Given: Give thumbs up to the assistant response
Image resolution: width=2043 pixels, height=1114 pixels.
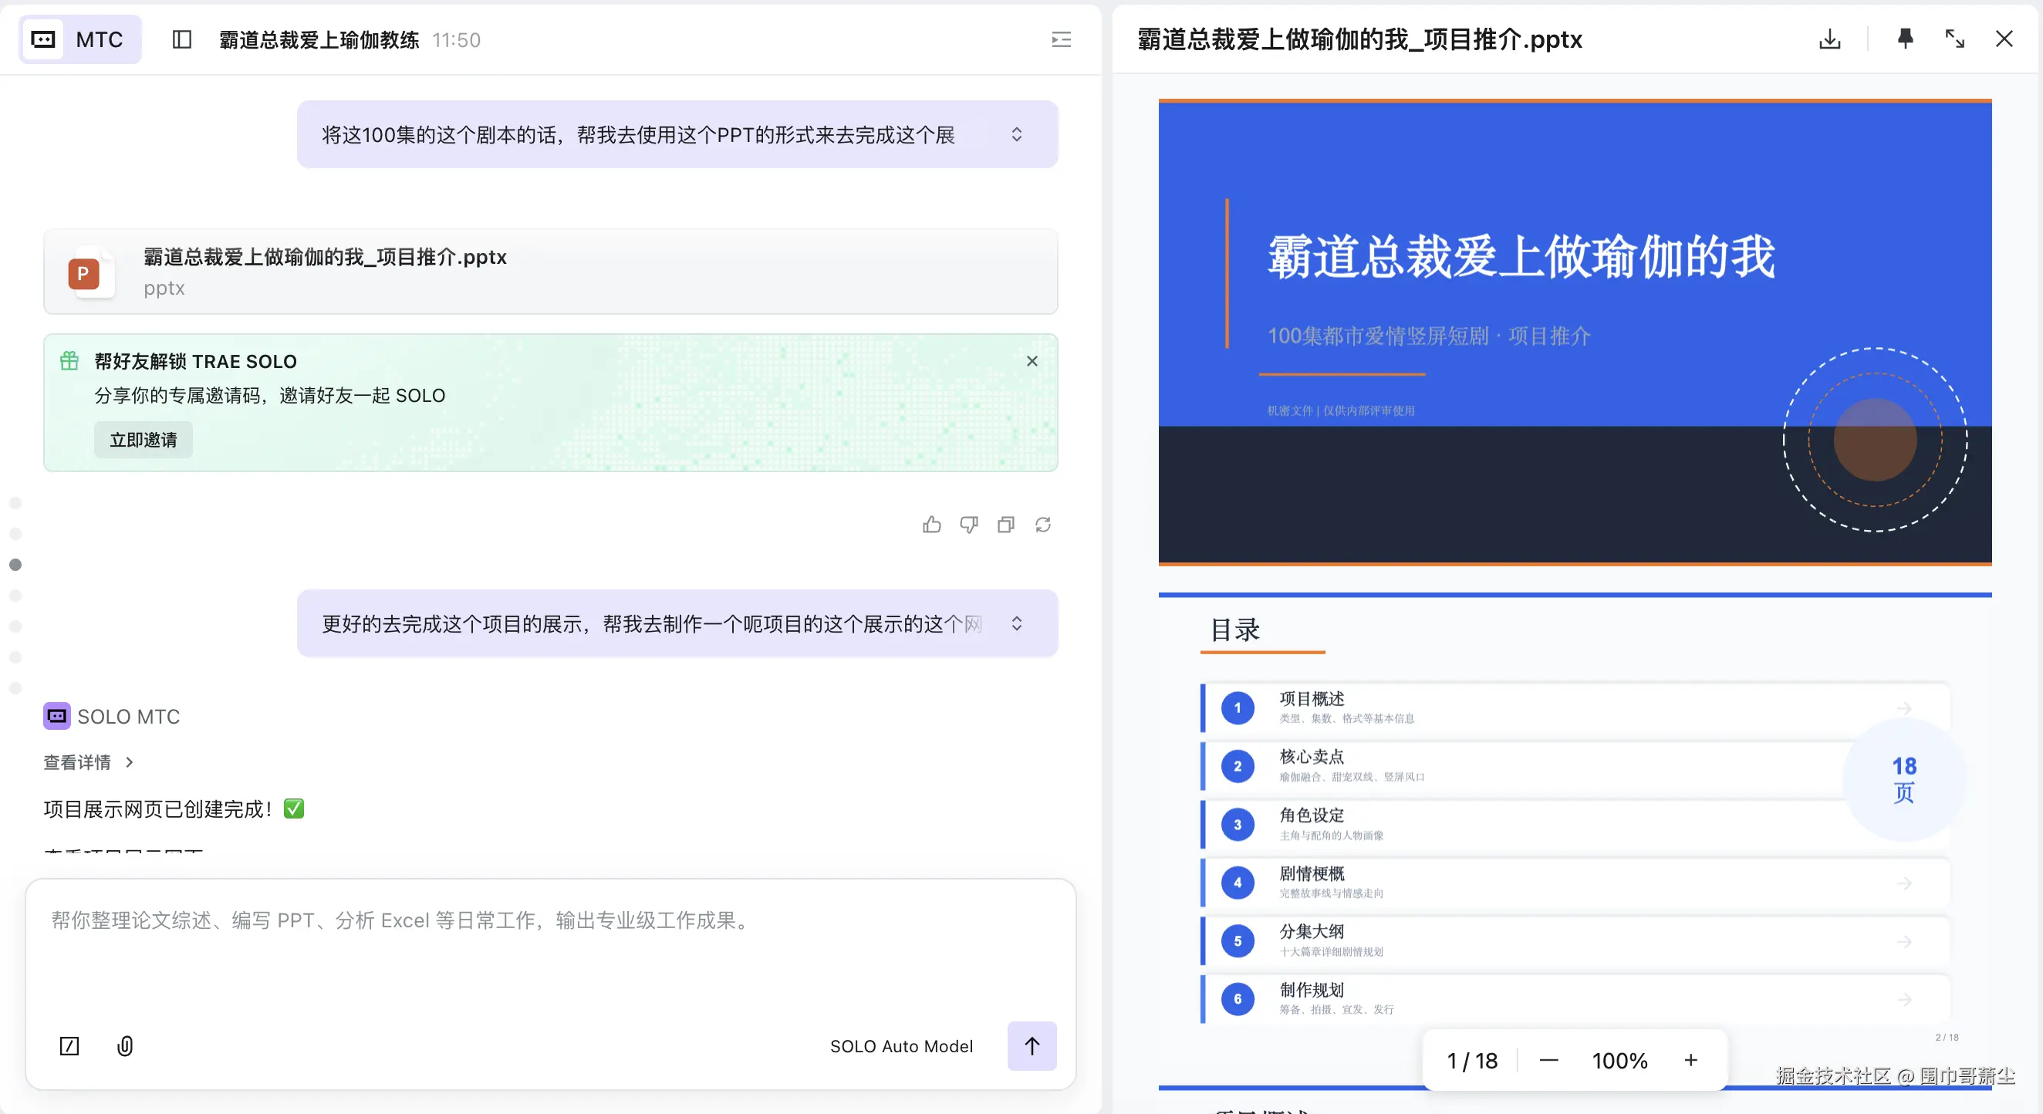Looking at the screenshot, I should 932,524.
